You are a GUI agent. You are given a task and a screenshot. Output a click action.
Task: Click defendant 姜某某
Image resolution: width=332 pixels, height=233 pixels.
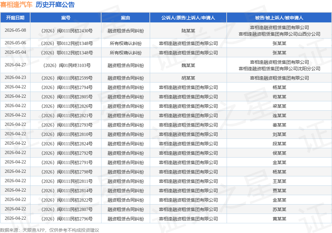[279, 125]
